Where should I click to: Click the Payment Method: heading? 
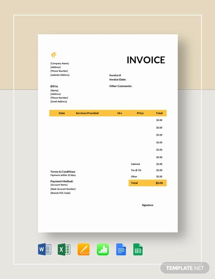62,181
